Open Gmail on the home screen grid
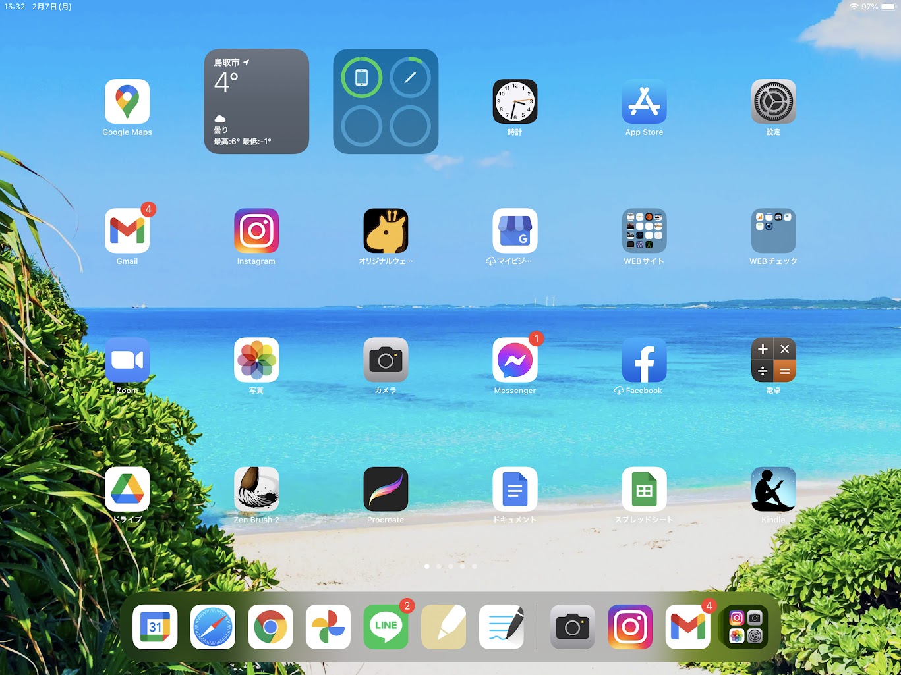901x675 pixels. pyautogui.click(x=127, y=230)
